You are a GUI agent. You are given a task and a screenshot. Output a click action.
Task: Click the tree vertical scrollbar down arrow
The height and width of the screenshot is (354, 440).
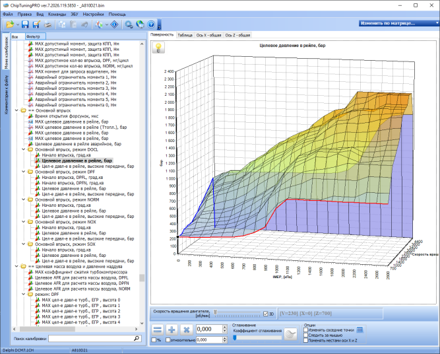142,323
